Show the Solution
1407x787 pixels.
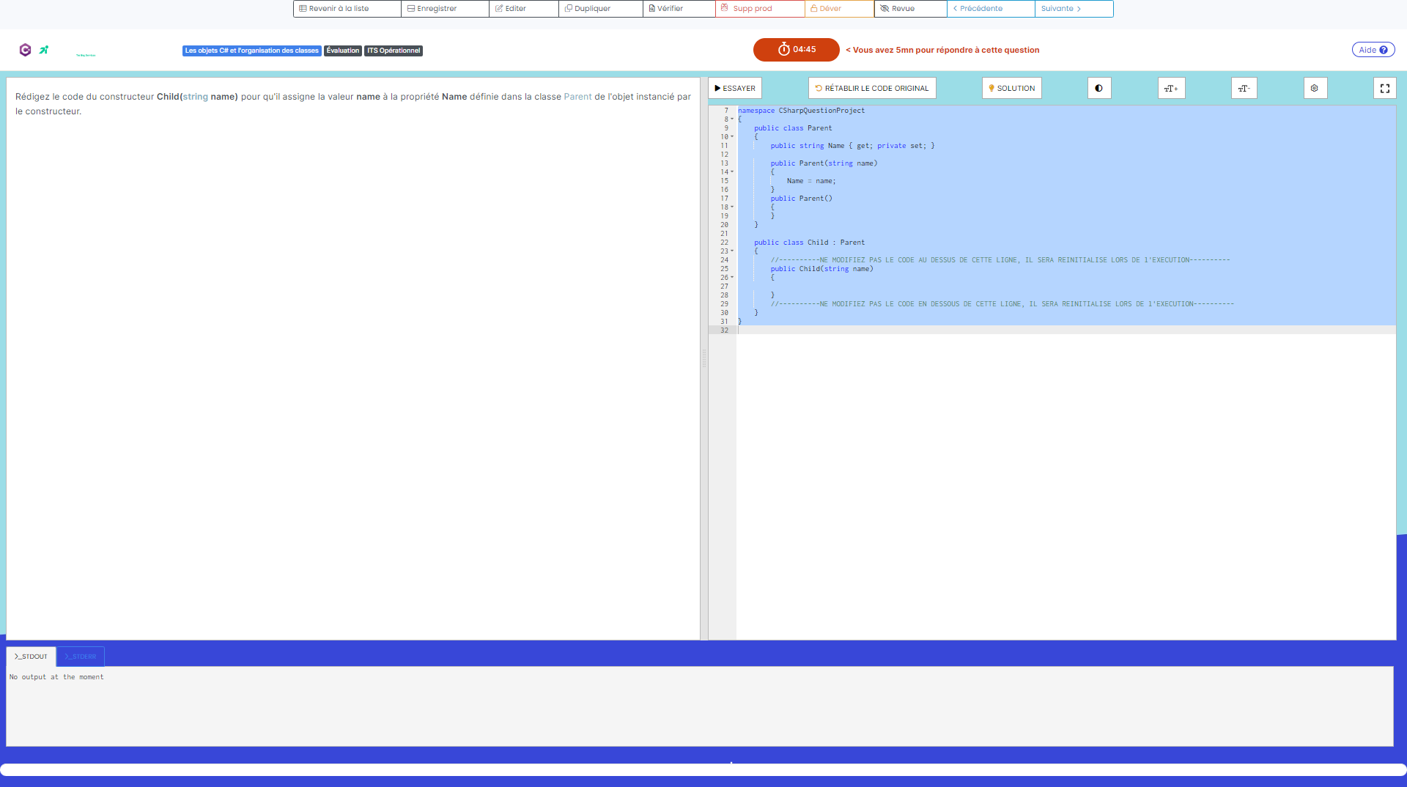click(x=1011, y=88)
